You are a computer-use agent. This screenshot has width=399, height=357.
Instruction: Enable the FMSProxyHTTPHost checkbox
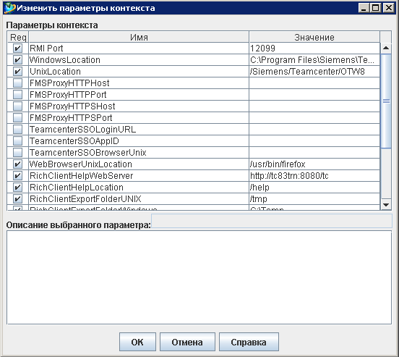[x=17, y=83]
